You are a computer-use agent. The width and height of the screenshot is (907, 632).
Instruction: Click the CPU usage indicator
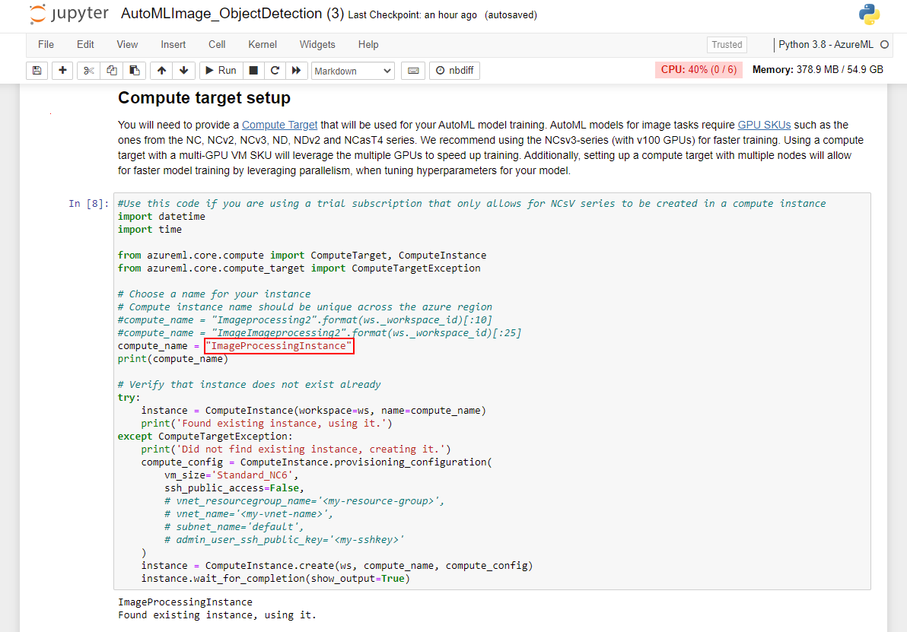(x=698, y=69)
